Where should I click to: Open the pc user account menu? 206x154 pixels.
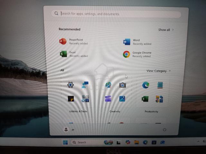69,130
